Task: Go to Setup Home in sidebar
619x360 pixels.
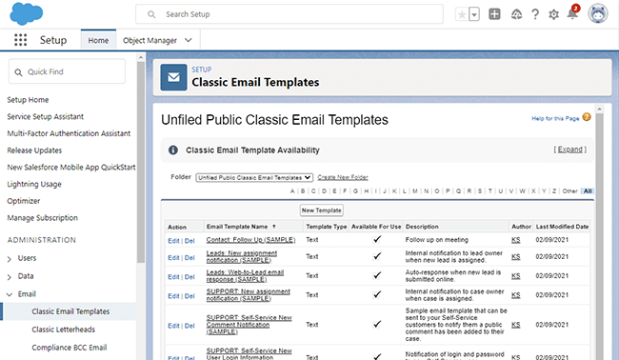Action: pyautogui.click(x=28, y=100)
